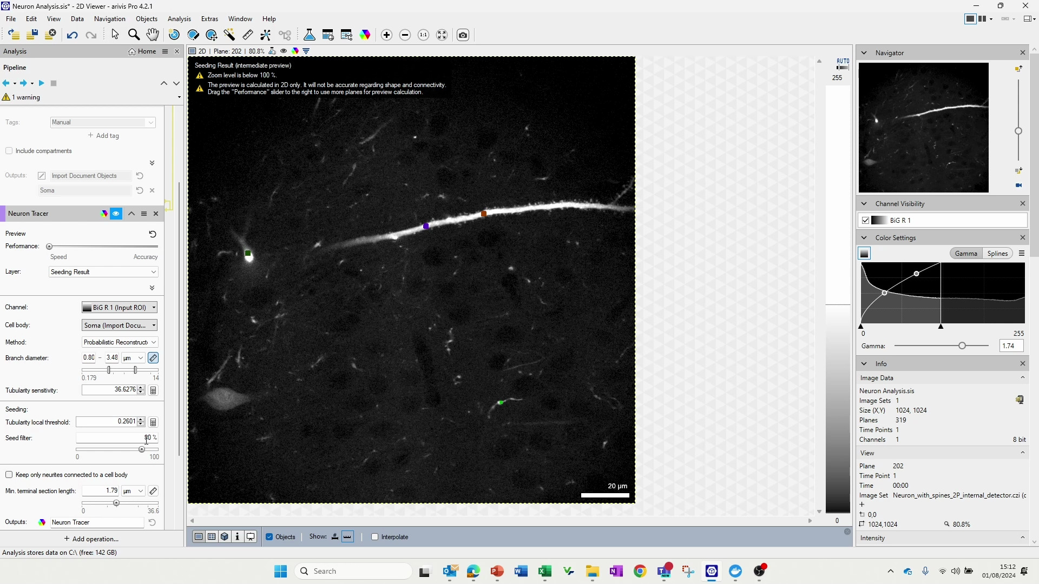
Task: Toggle Include compartments option
Action: point(9,150)
